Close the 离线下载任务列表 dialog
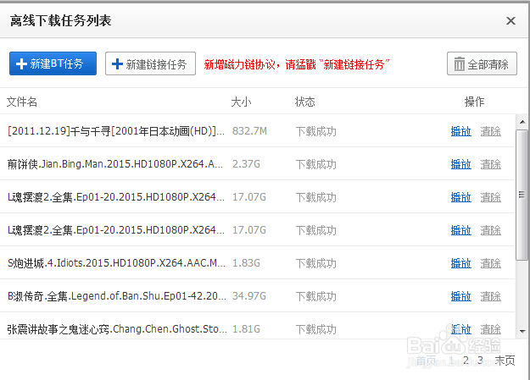Image resolution: width=530 pixels, height=380 pixels. click(510, 21)
